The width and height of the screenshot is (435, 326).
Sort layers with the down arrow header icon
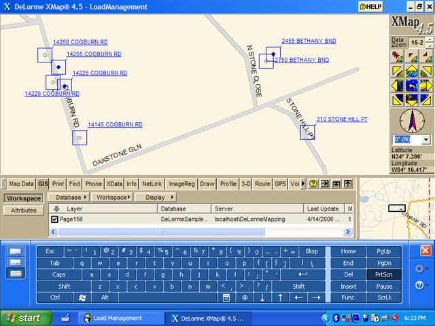coord(56,209)
